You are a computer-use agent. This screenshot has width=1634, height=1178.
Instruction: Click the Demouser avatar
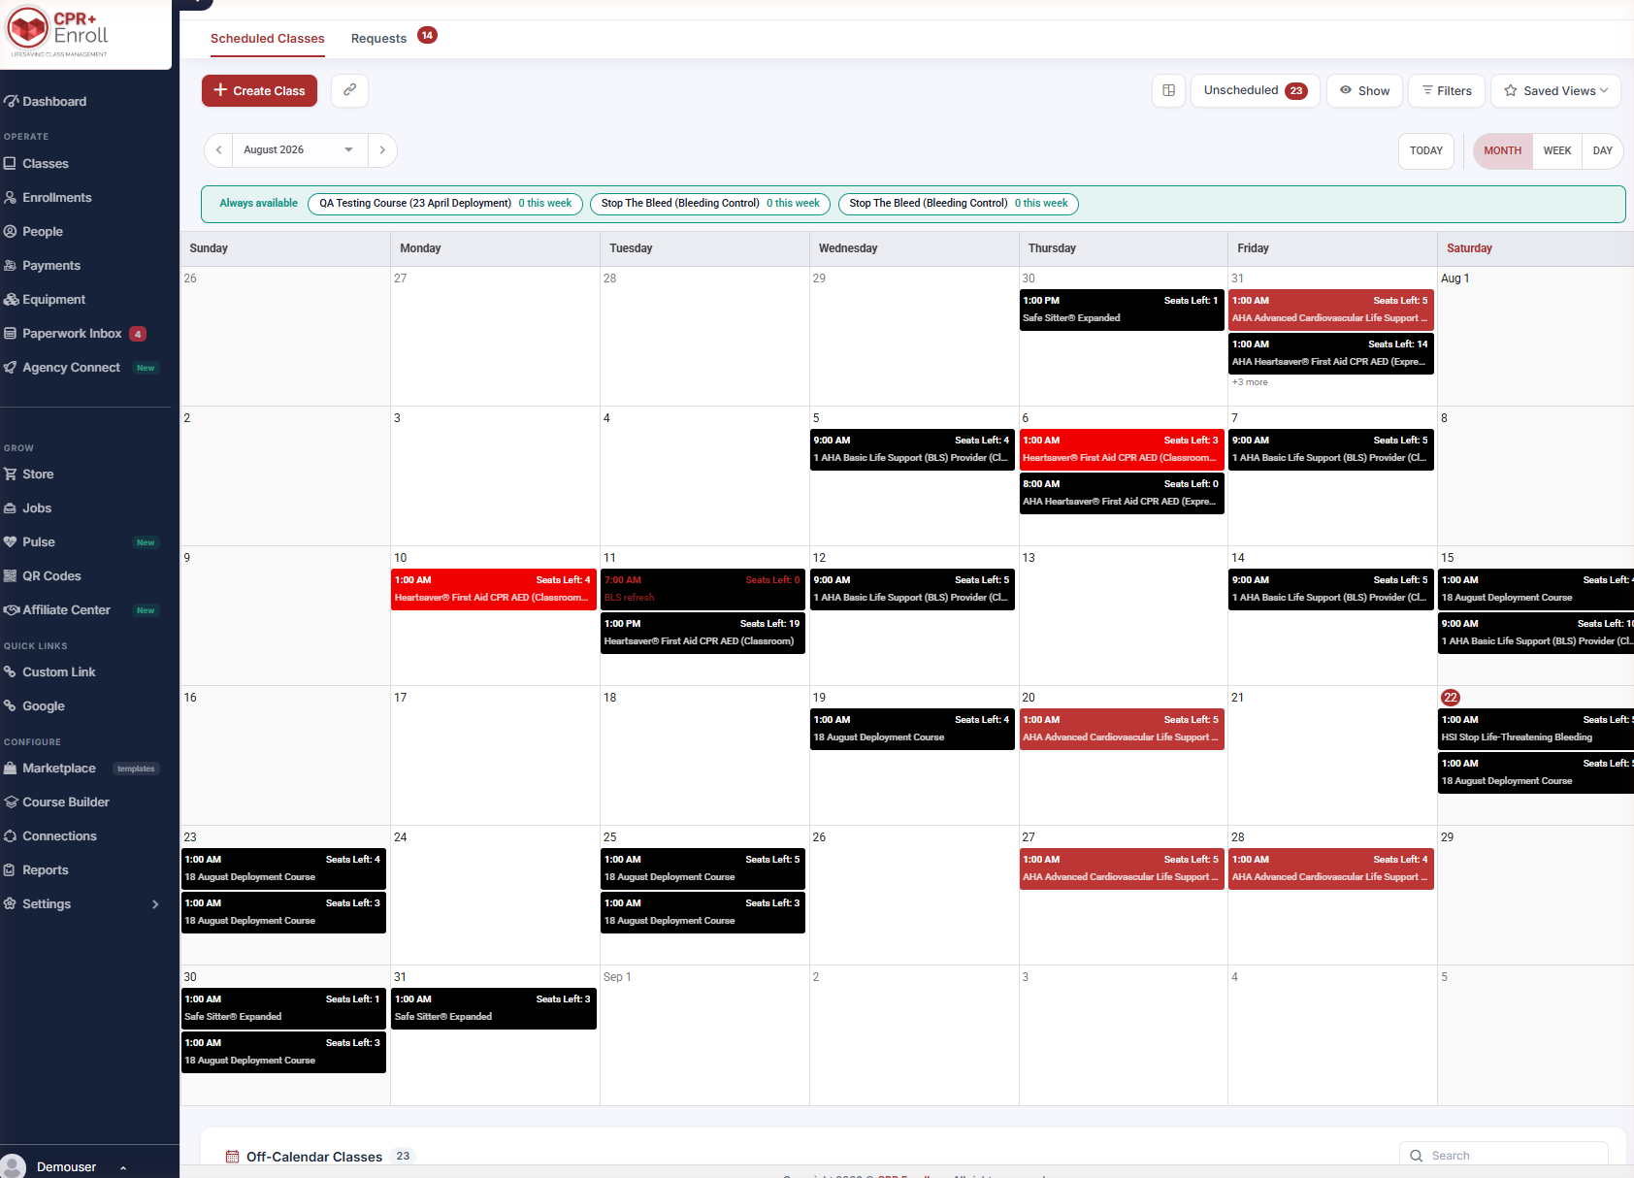click(x=13, y=1165)
